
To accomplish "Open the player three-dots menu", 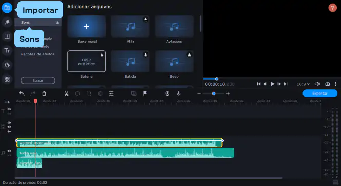I will tap(335, 84).
